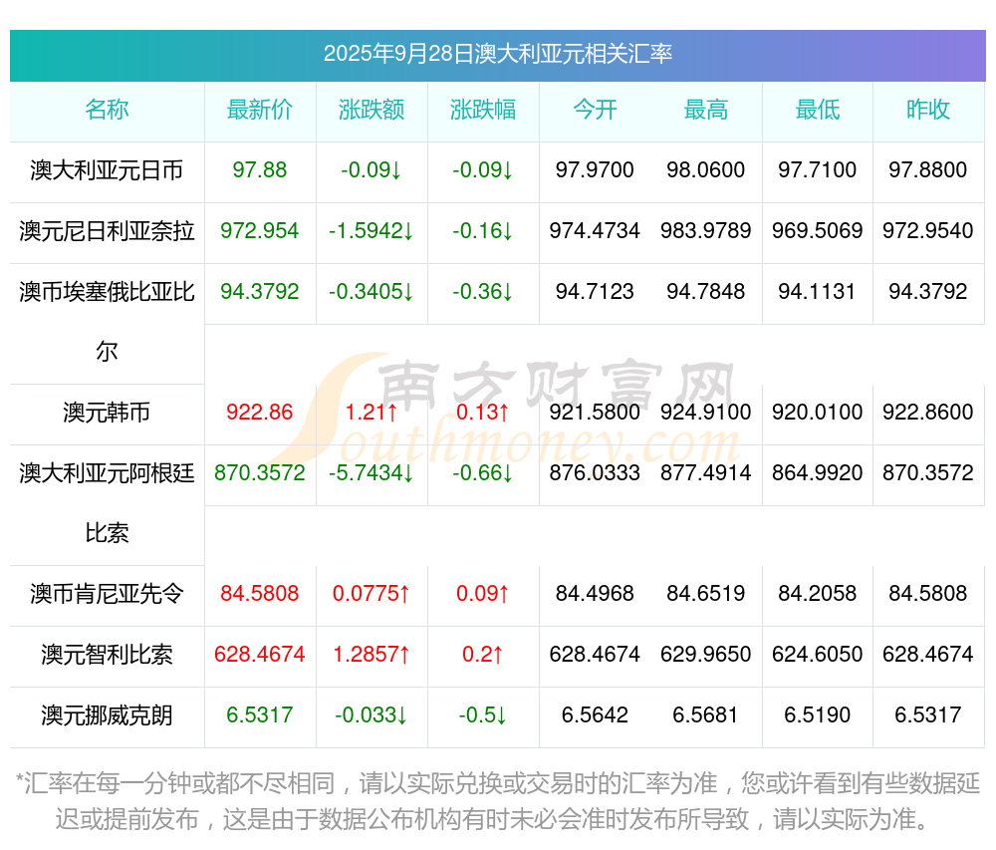Click the high value '924.9100'
Screen dimensions: 996x850
tap(706, 413)
